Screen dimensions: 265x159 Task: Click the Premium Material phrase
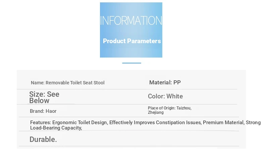[x=223, y=123]
